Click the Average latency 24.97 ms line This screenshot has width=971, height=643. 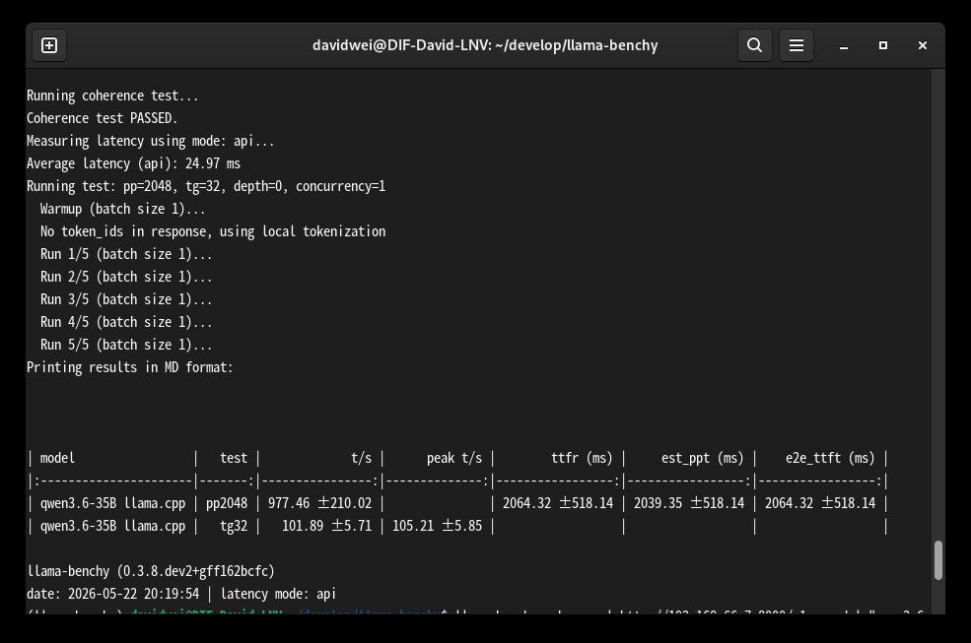point(133,163)
